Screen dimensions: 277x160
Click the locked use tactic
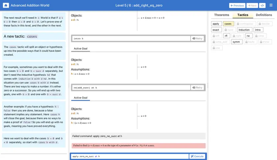[x=217, y=48]
